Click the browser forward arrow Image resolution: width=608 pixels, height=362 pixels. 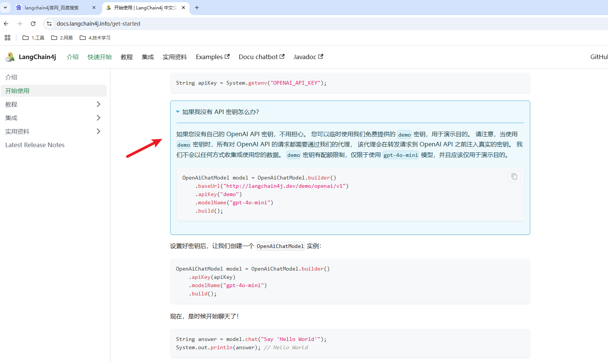20,24
